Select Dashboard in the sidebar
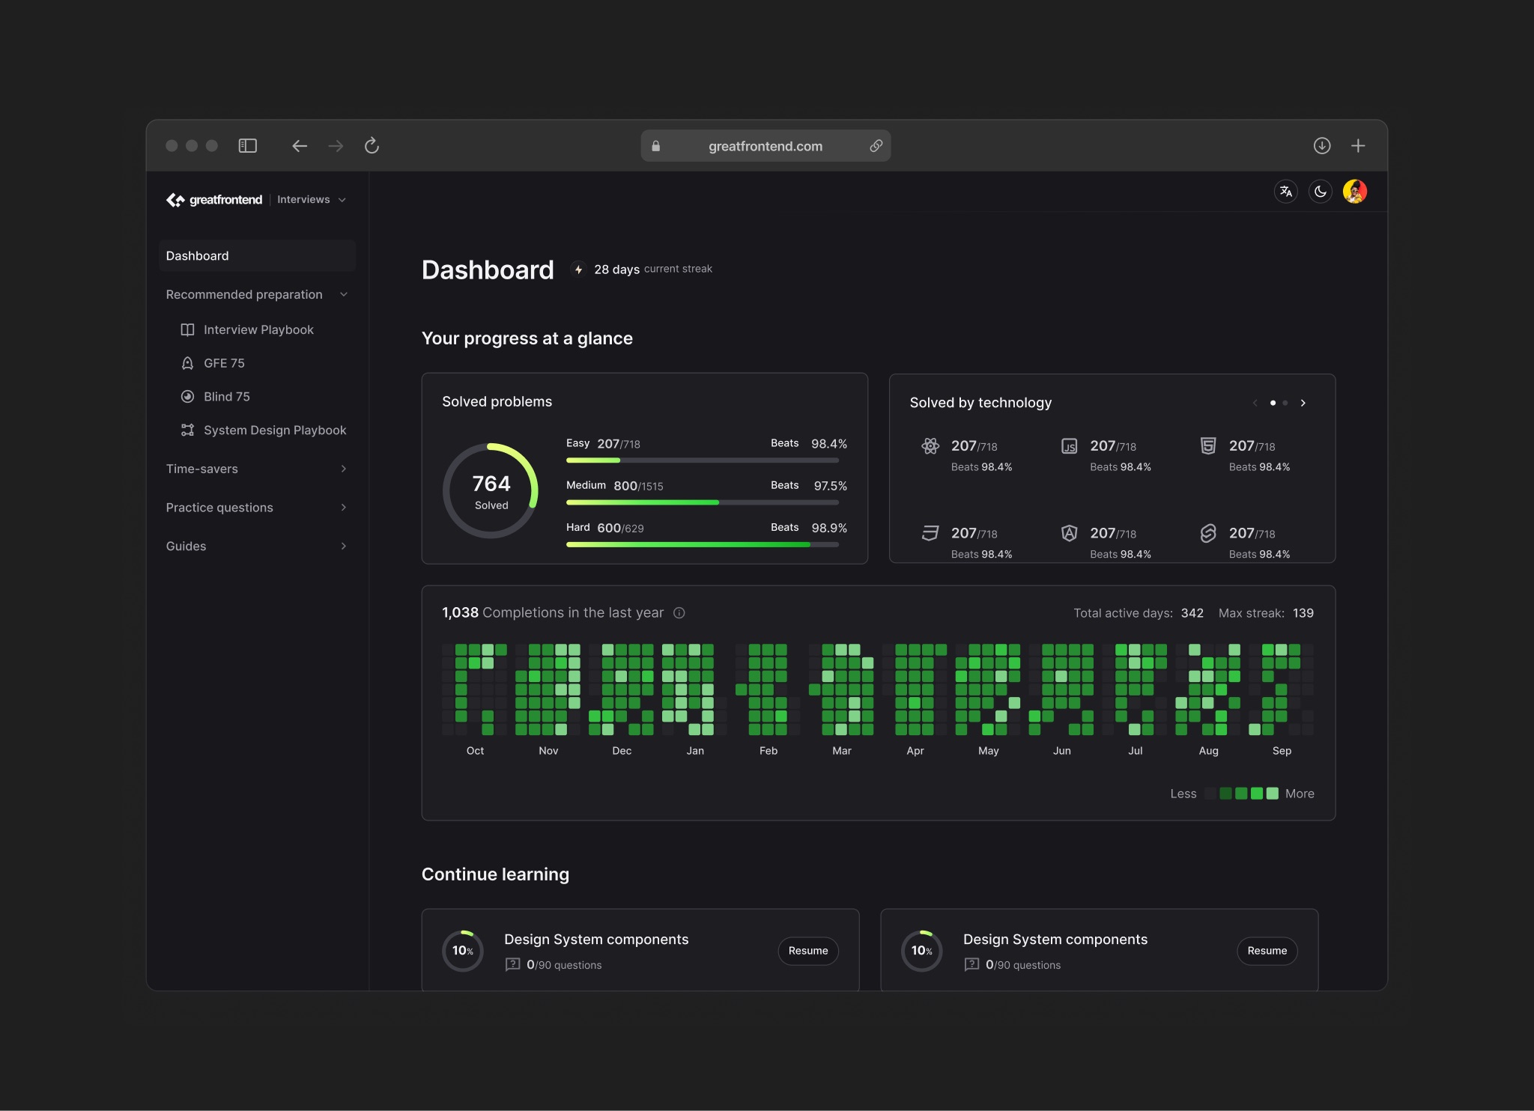 pyautogui.click(x=257, y=255)
